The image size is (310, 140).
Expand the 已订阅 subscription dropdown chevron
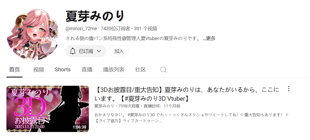coord(99,51)
